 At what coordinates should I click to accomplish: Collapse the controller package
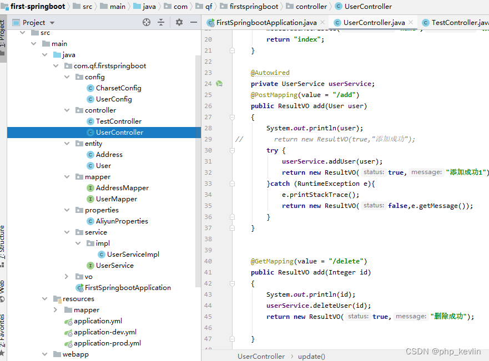tap(67, 110)
